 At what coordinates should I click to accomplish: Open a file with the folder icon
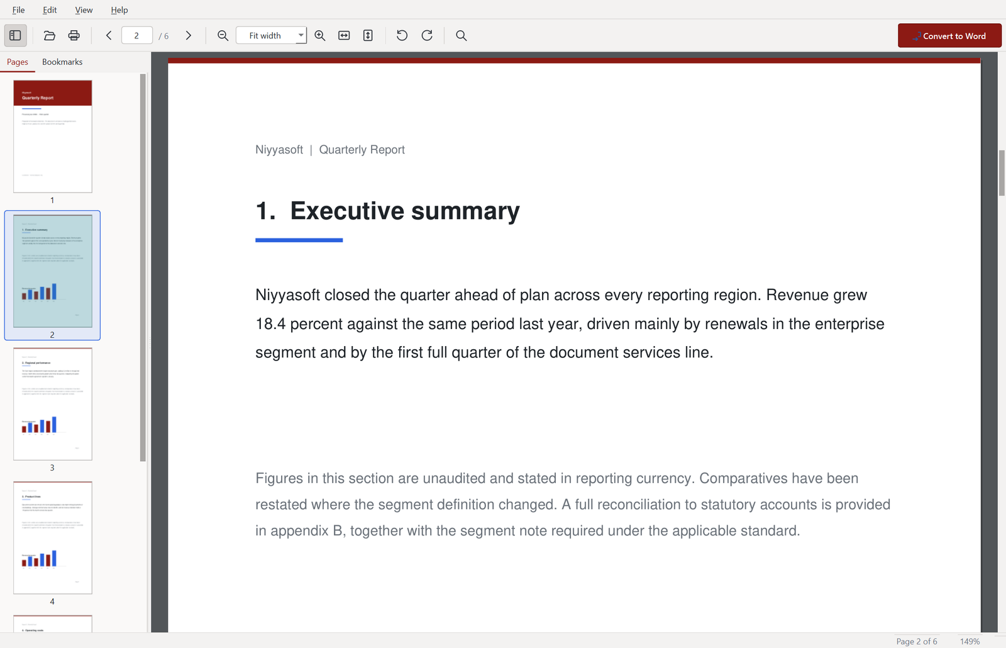pos(50,36)
